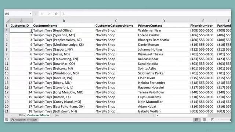Cancel the formula bar entry

(x=42, y=14)
